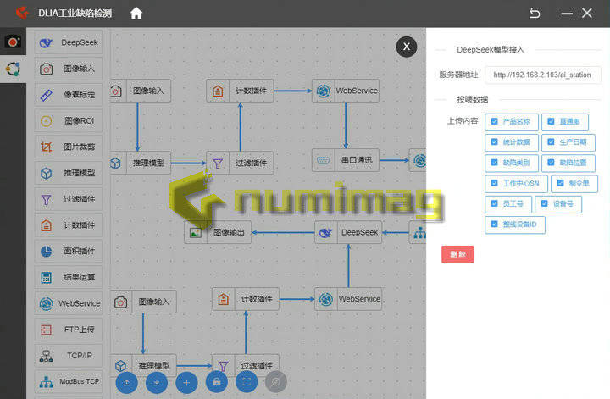This screenshot has height=399, width=610.
Task: Uncheck the 直通率 checkbox
Action: click(x=551, y=121)
